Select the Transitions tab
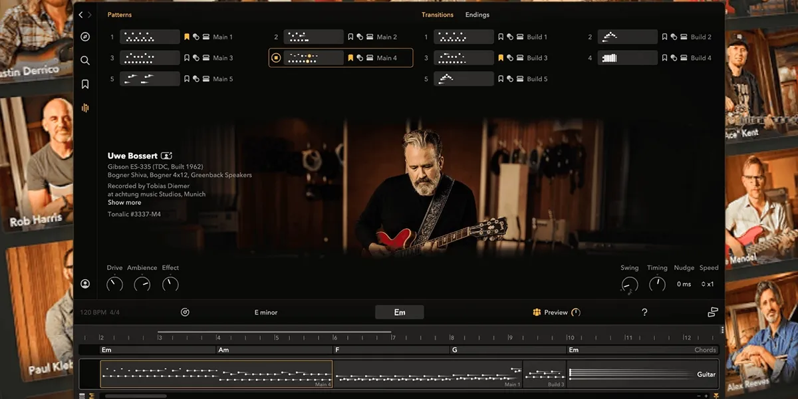 coord(437,15)
